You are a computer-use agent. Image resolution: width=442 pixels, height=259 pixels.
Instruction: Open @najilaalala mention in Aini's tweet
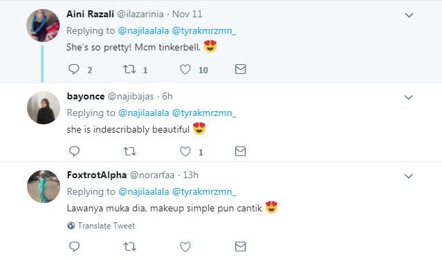[143, 30]
